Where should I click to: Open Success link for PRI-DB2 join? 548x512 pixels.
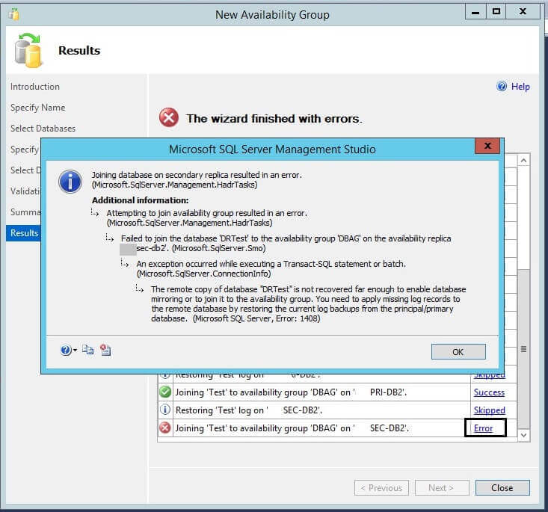489,392
